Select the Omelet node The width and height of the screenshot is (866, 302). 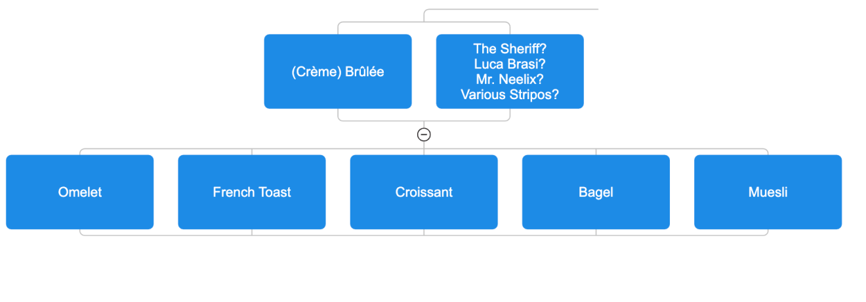pos(80,192)
